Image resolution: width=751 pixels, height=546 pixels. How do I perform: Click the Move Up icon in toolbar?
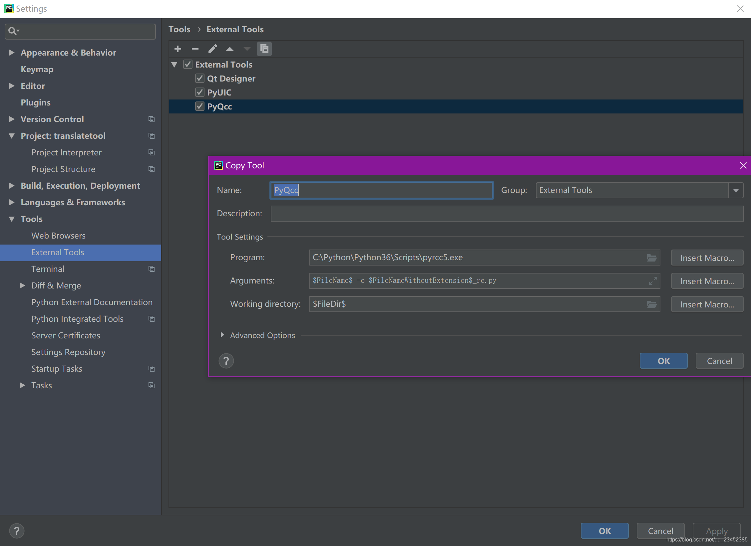tap(230, 49)
